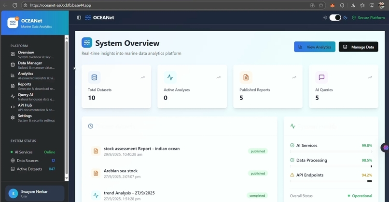Click the Settings gear icon

coord(13,117)
